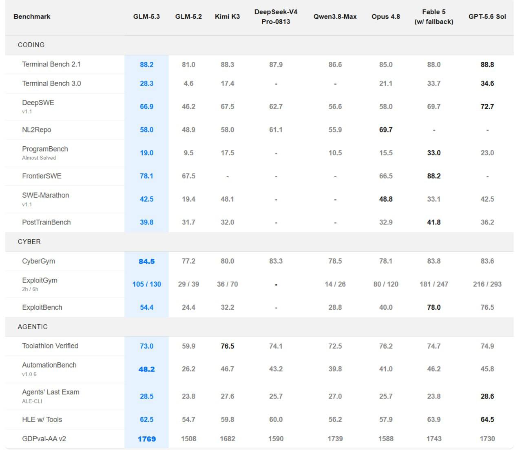Click GPT-5.6 Sol's HLE w/ Tools score "64.5"
522x458 pixels.
coord(487,420)
